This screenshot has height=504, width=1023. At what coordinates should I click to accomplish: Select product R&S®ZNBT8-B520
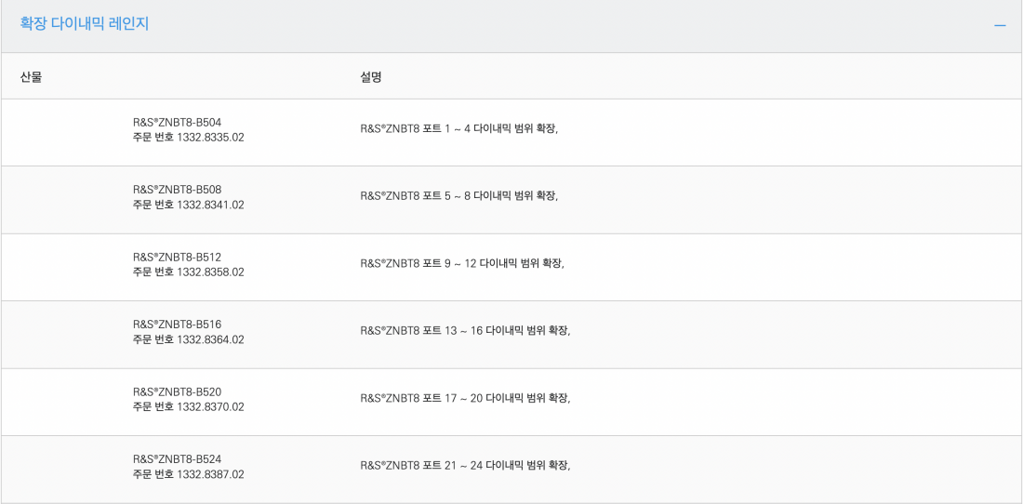(x=178, y=391)
